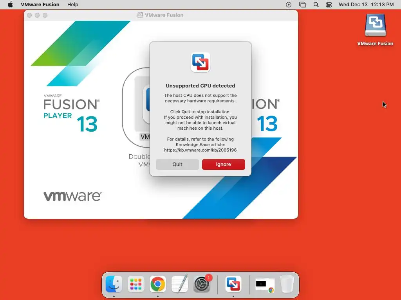This screenshot has height=300, width=401.
Task: Open Launchpad from the Dock
Action: [136, 284]
